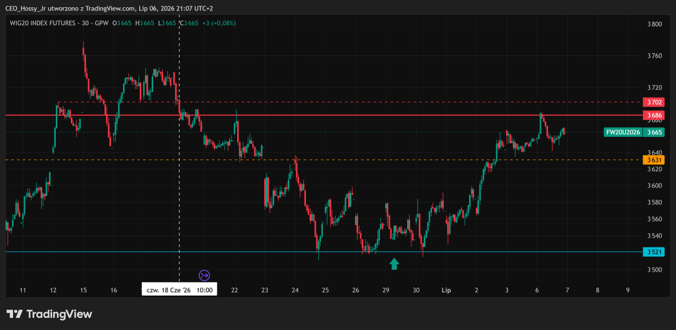Click date 15 on the time axis

point(83,291)
